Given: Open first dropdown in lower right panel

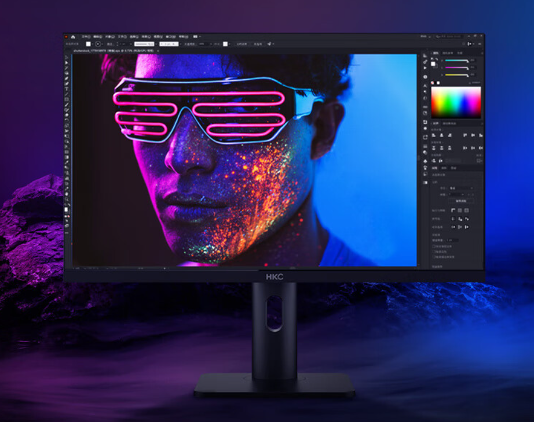Looking at the screenshot, I should (x=462, y=188).
